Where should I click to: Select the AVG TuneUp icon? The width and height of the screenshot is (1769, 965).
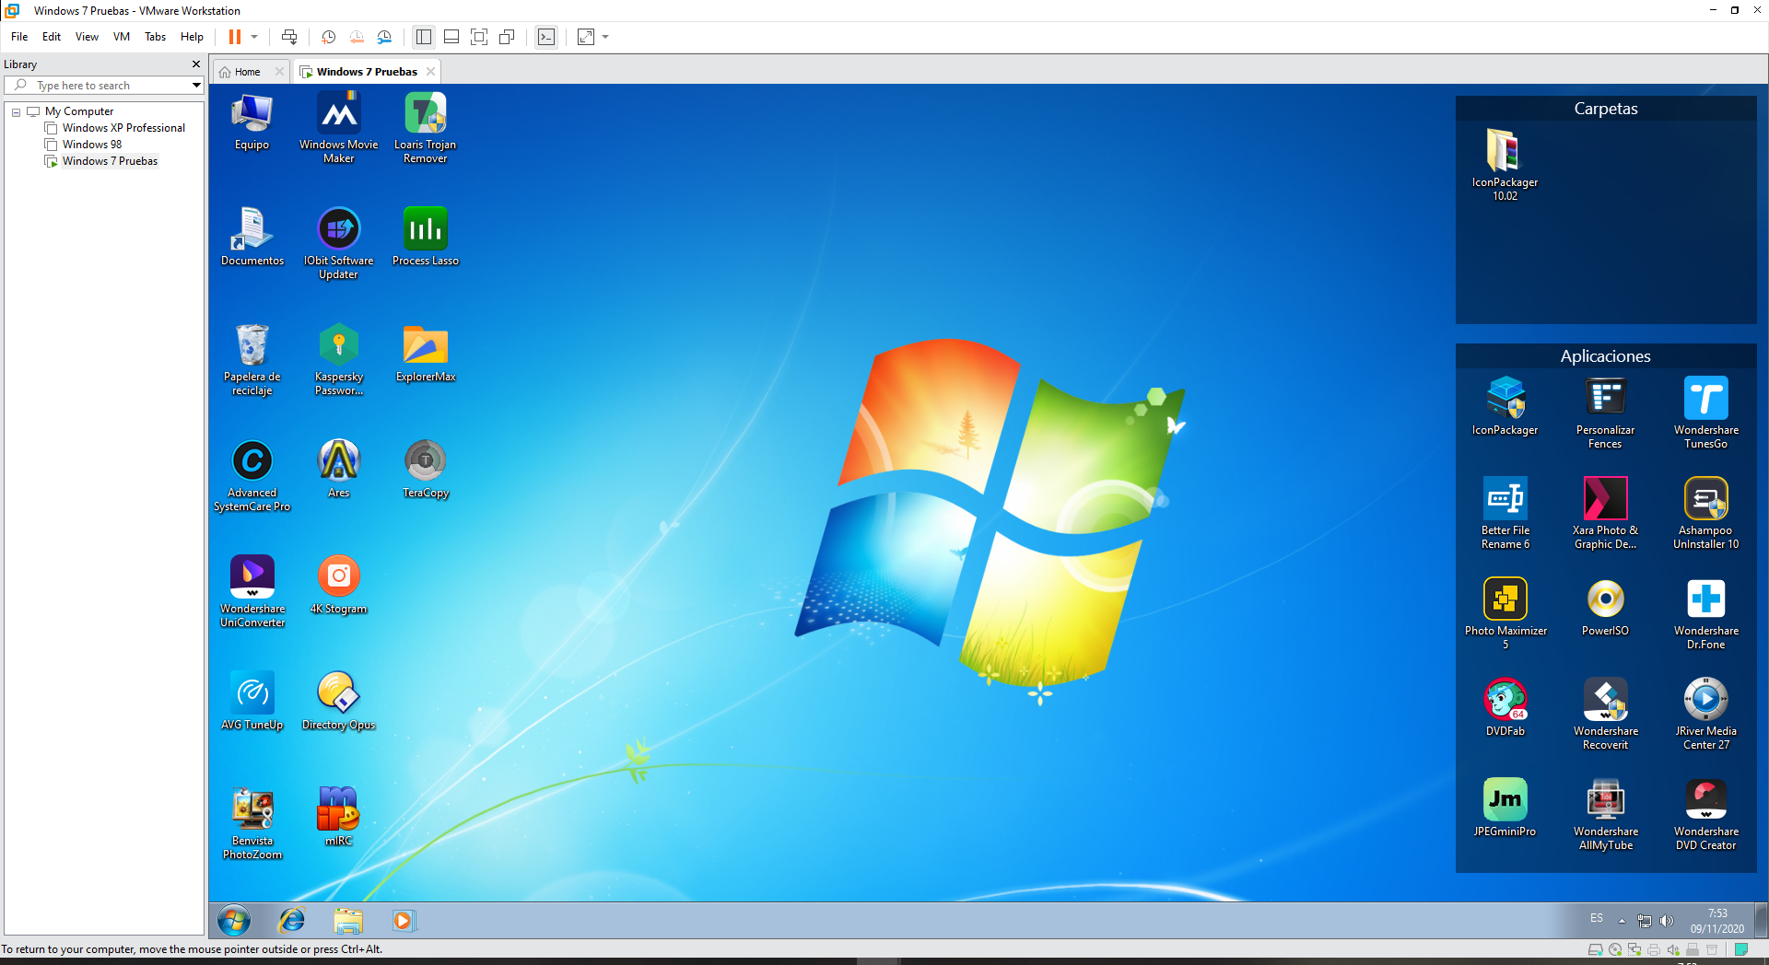pyautogui.click(x=252, y=702)
